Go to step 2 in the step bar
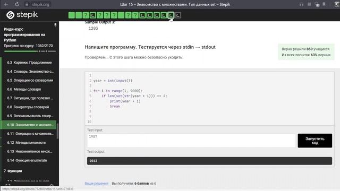Viewport: 340px width, 191px height. tap(79, 15)
